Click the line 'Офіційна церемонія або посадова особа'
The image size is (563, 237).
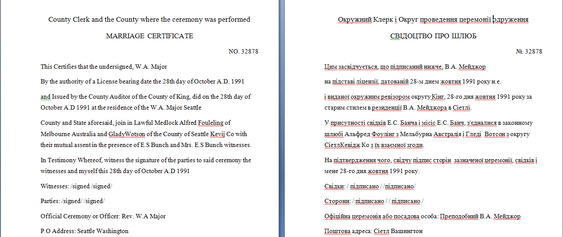[x=423, y=216]
